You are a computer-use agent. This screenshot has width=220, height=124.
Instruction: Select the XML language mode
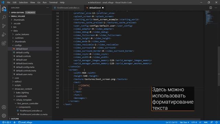coord(206,122)
